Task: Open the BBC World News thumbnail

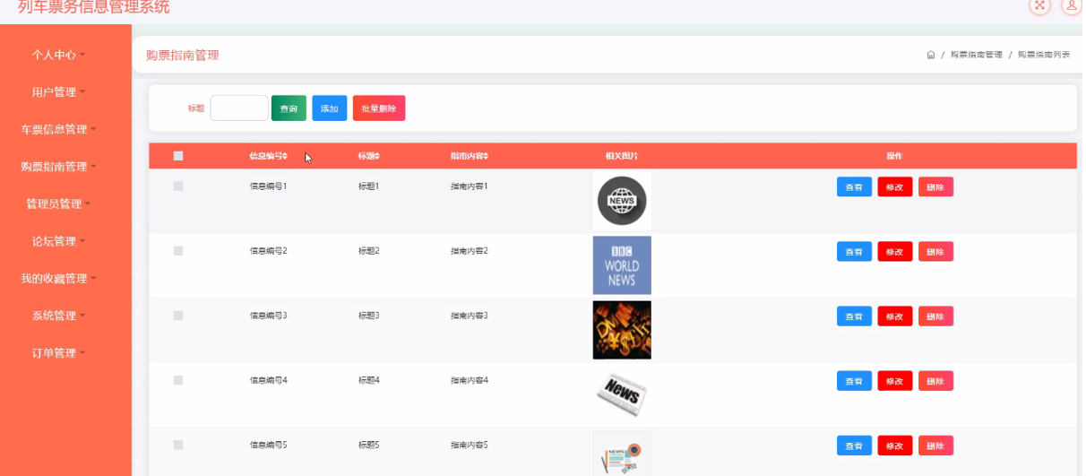Action: point(622,265)
